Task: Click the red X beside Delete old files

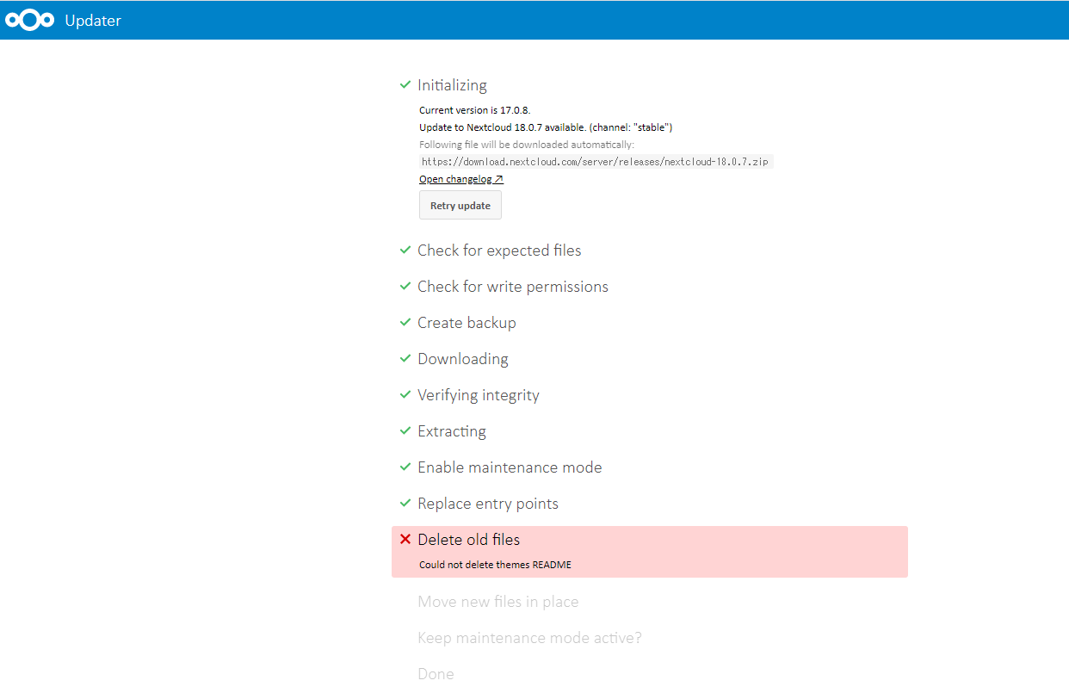Action: (x=405, y=540)
